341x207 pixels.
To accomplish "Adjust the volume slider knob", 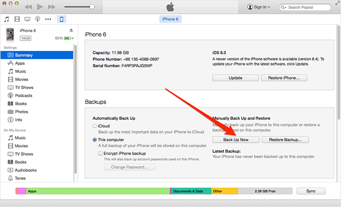I will 92,7.
